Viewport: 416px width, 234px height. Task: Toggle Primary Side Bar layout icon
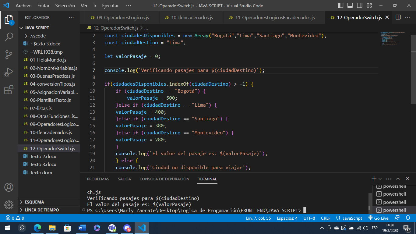tap(340, 5)
